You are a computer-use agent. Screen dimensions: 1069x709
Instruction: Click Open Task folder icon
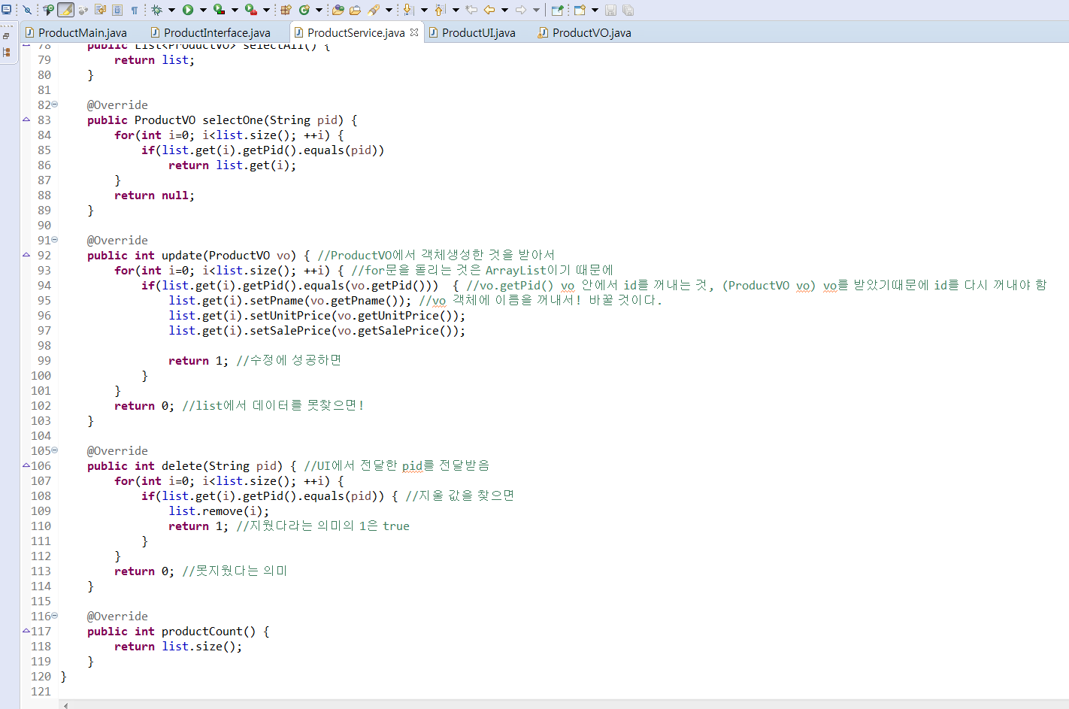coord(355,10)
